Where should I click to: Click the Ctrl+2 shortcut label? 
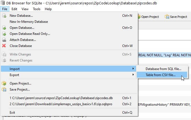(x=127, y=104)
